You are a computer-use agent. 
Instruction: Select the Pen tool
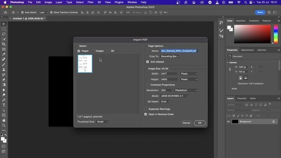(x=4, y=100)
